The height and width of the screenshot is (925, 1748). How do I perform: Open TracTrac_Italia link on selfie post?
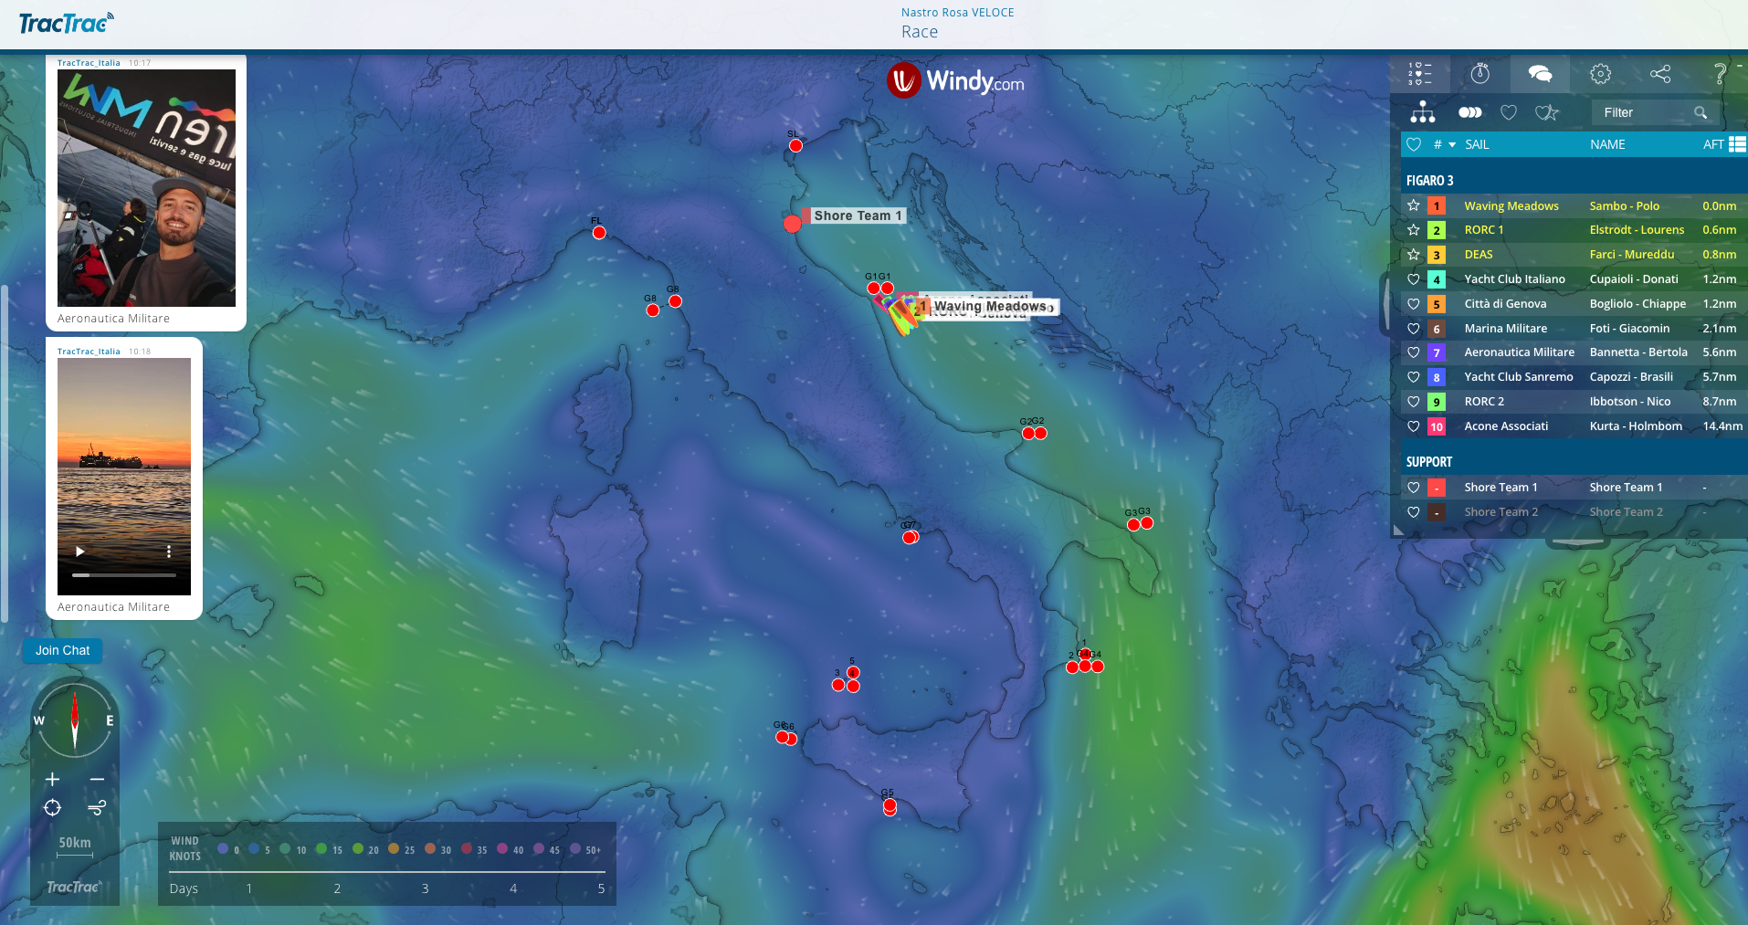pyautogui.click(x=89, y=63)
